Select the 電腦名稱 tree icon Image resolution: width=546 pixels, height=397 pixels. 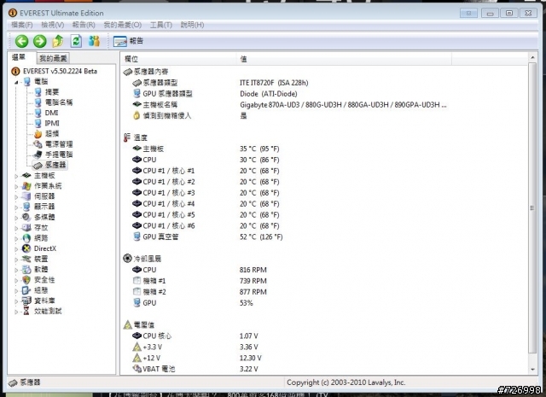[x=38, y=102]
